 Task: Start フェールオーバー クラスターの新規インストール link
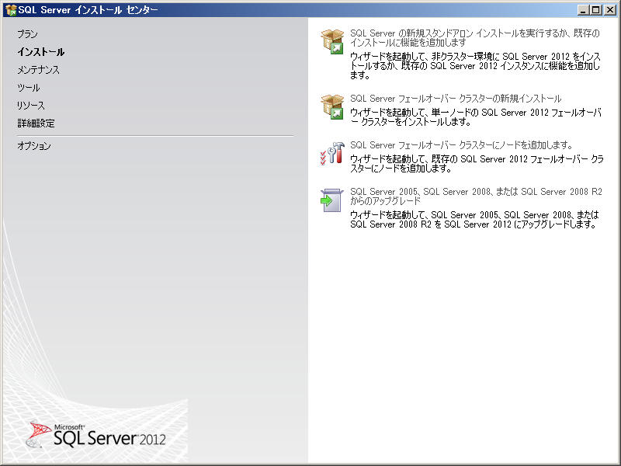(456, 99)
